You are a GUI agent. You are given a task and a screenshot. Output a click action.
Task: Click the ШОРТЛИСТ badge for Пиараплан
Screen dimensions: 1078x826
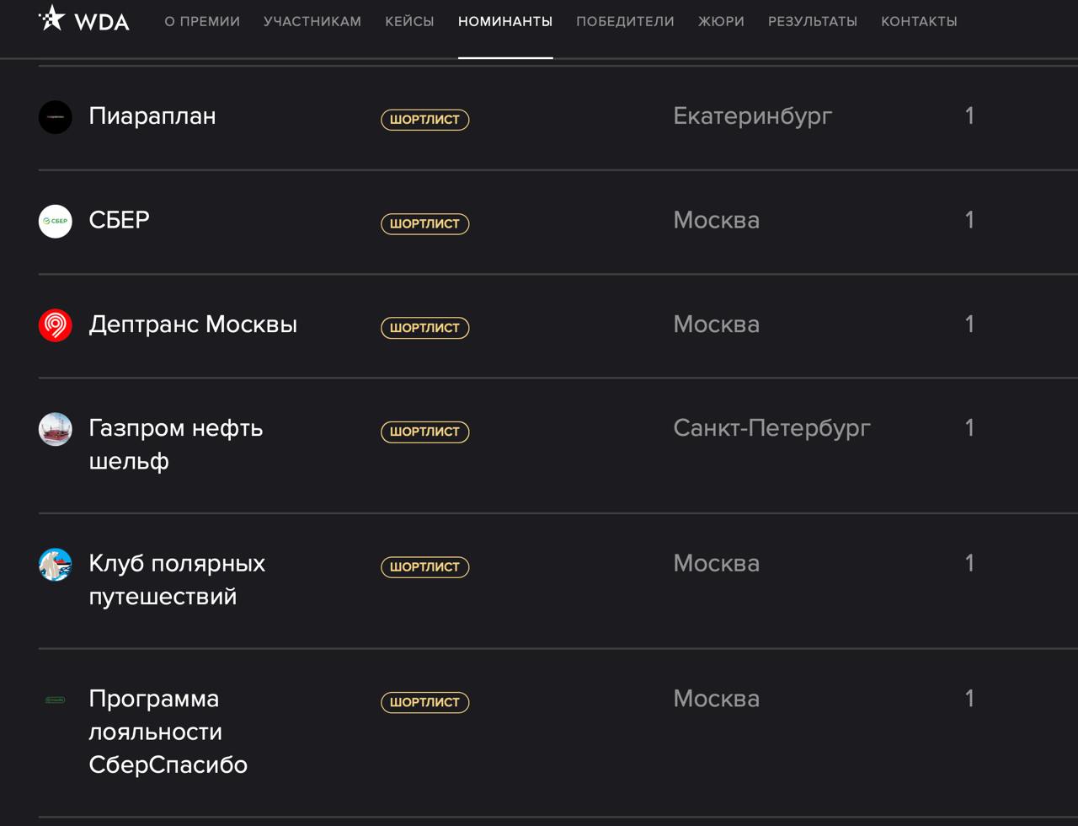point(425,120)
